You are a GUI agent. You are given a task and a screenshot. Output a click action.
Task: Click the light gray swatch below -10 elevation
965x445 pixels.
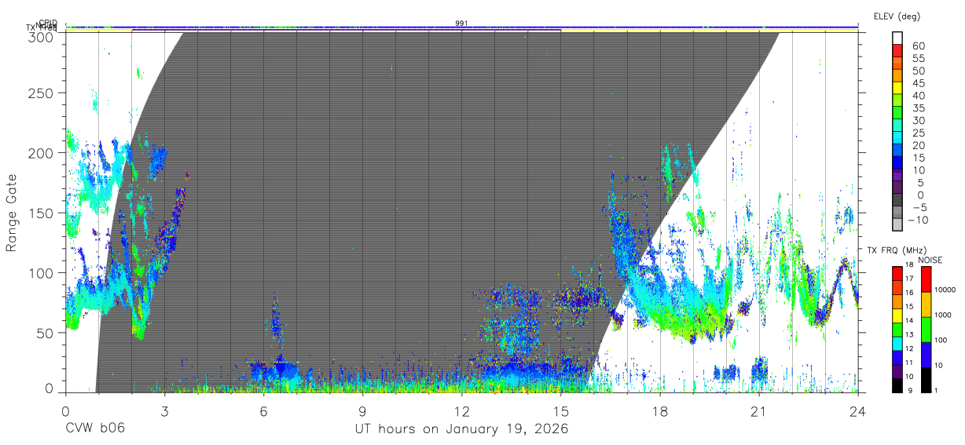(x=897, y=225)
